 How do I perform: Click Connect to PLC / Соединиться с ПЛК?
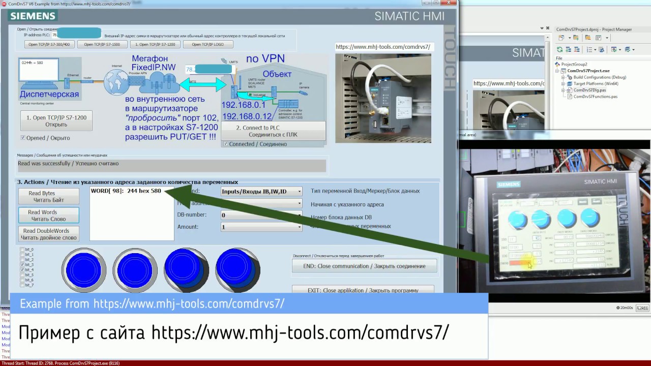point(273,131)
